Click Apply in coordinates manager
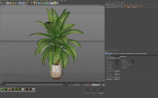Viewport: 158px width, 98px height. [101, 93]
